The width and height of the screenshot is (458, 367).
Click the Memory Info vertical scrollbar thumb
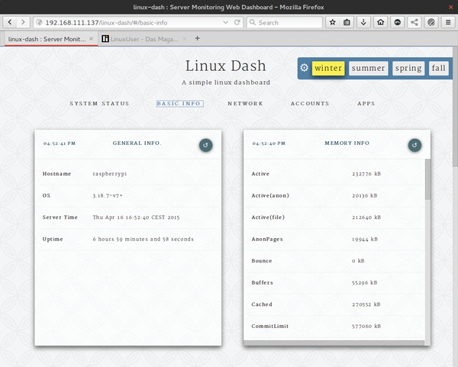pos(427,179)
